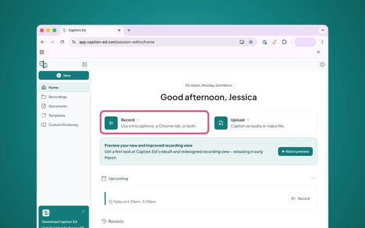365x228 pixels.
Task: Open the tab search dropdown arrow
Action: point(322,30)
